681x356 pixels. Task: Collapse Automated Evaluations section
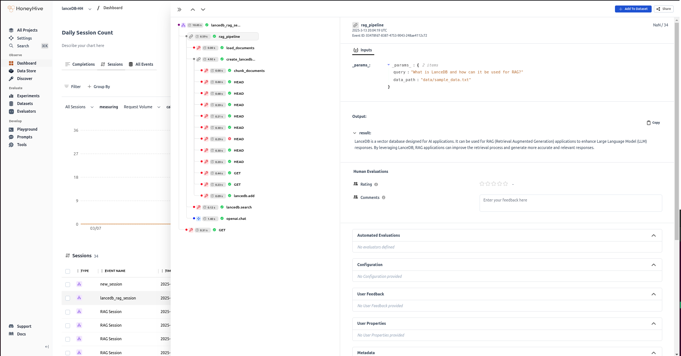coord(653,236)
